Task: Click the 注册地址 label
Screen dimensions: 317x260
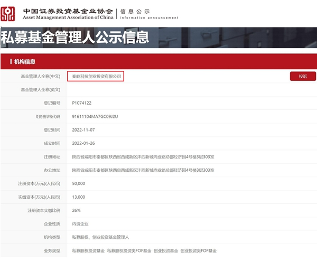Action: coord(52,157)
